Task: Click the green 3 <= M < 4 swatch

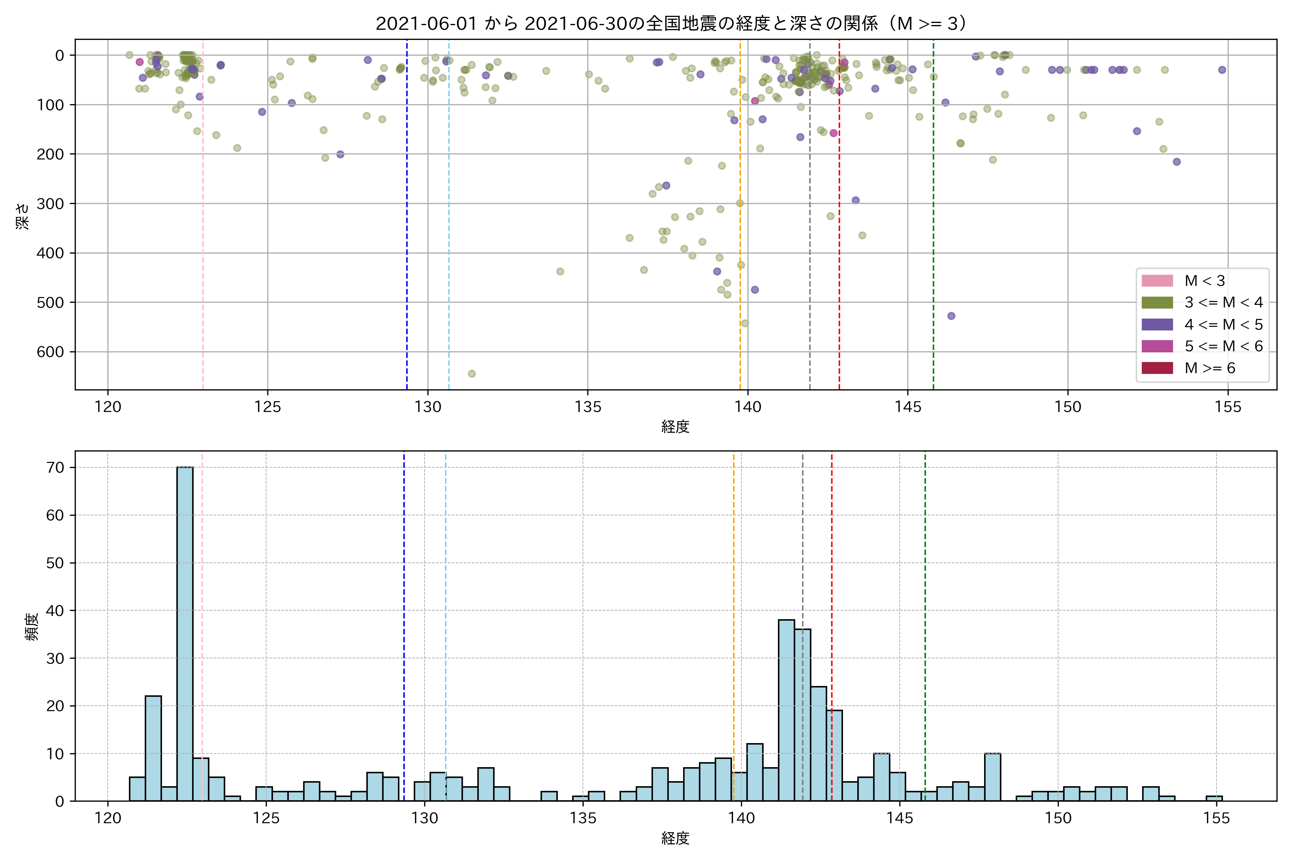Action: click(1157, 302)
